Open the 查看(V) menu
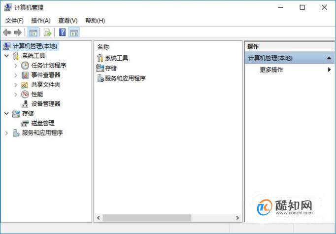The height and width of the screenshot is (234, 336). (68, 21)
